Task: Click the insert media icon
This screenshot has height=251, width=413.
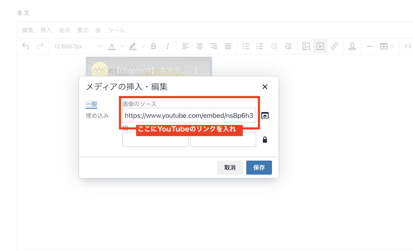Action: tap(320, 46)
